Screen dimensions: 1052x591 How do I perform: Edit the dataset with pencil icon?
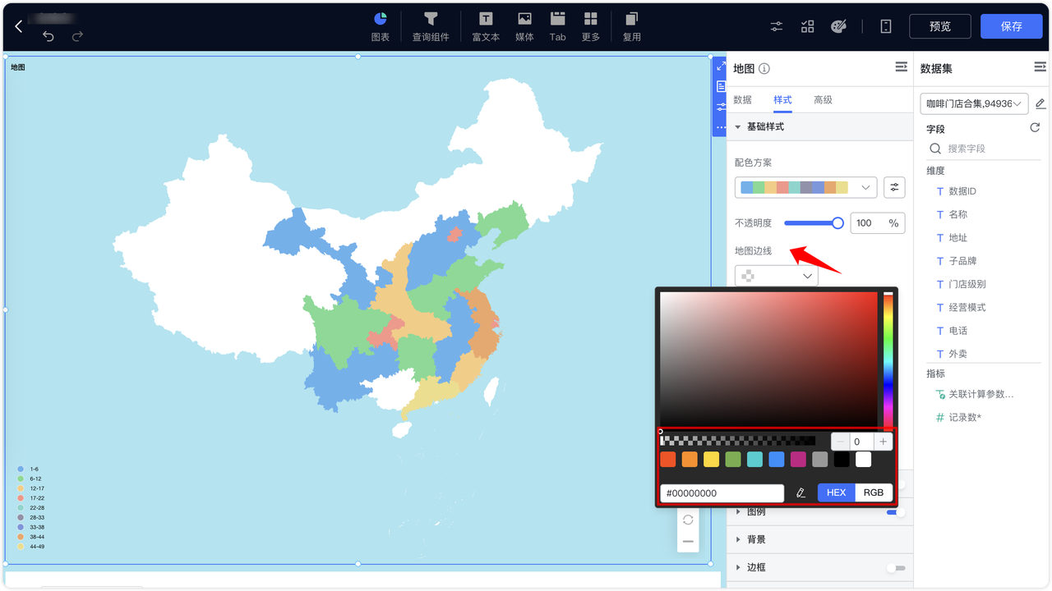pos(1040,103)
